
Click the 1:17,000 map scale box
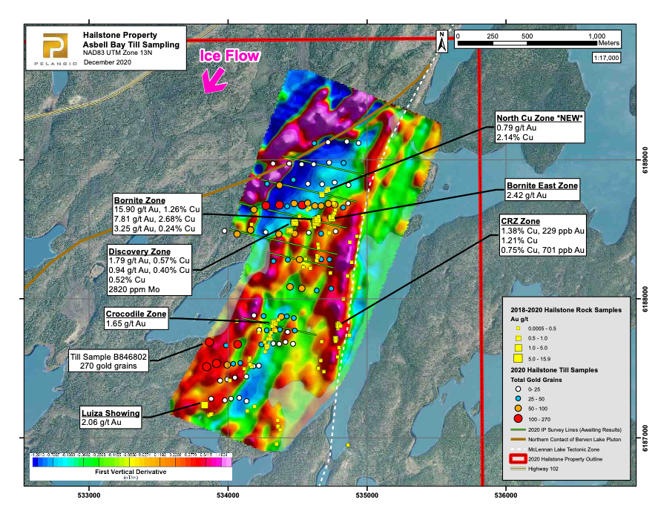(x=607, y=58)
